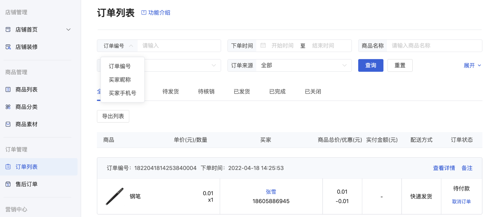Click the 开始时间 start date field
Viewport: 489px width, 217px height.
282,46
